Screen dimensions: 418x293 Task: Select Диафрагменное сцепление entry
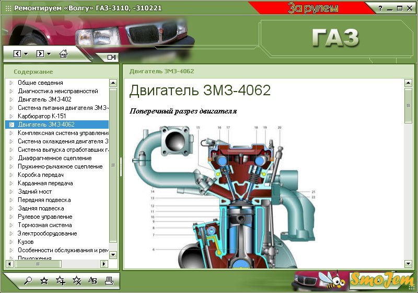click(x=55, y=158)
